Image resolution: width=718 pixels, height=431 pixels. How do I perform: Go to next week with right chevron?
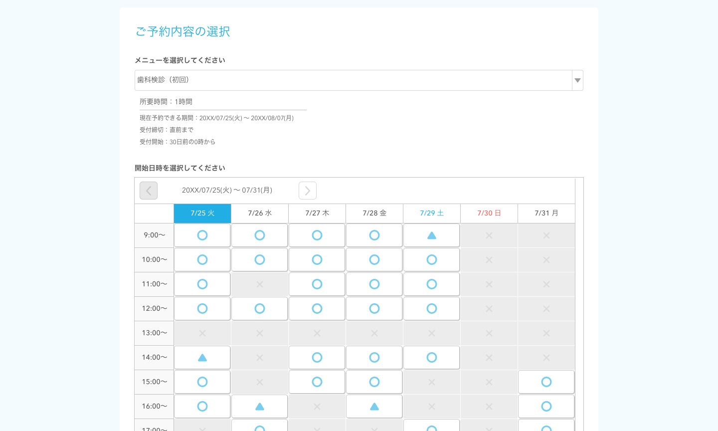pyautogui.click(x=308, y=191)
